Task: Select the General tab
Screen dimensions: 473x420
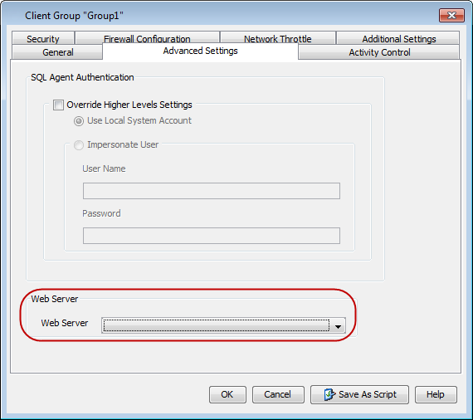Action: point(57,52)
